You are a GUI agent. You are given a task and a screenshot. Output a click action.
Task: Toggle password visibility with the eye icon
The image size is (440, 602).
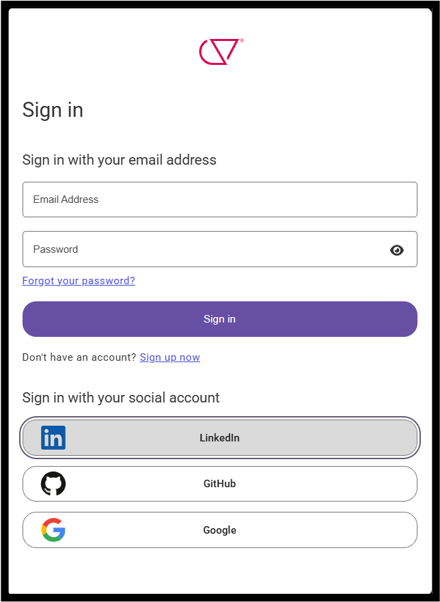397,250
